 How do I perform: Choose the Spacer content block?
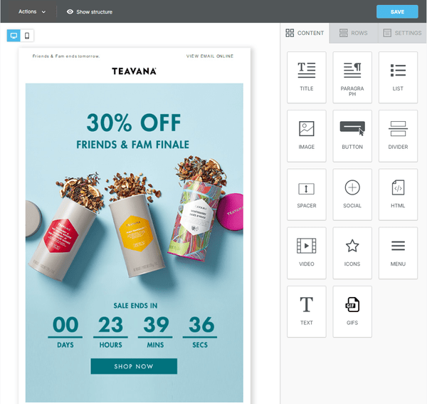[x=306, y=195]
